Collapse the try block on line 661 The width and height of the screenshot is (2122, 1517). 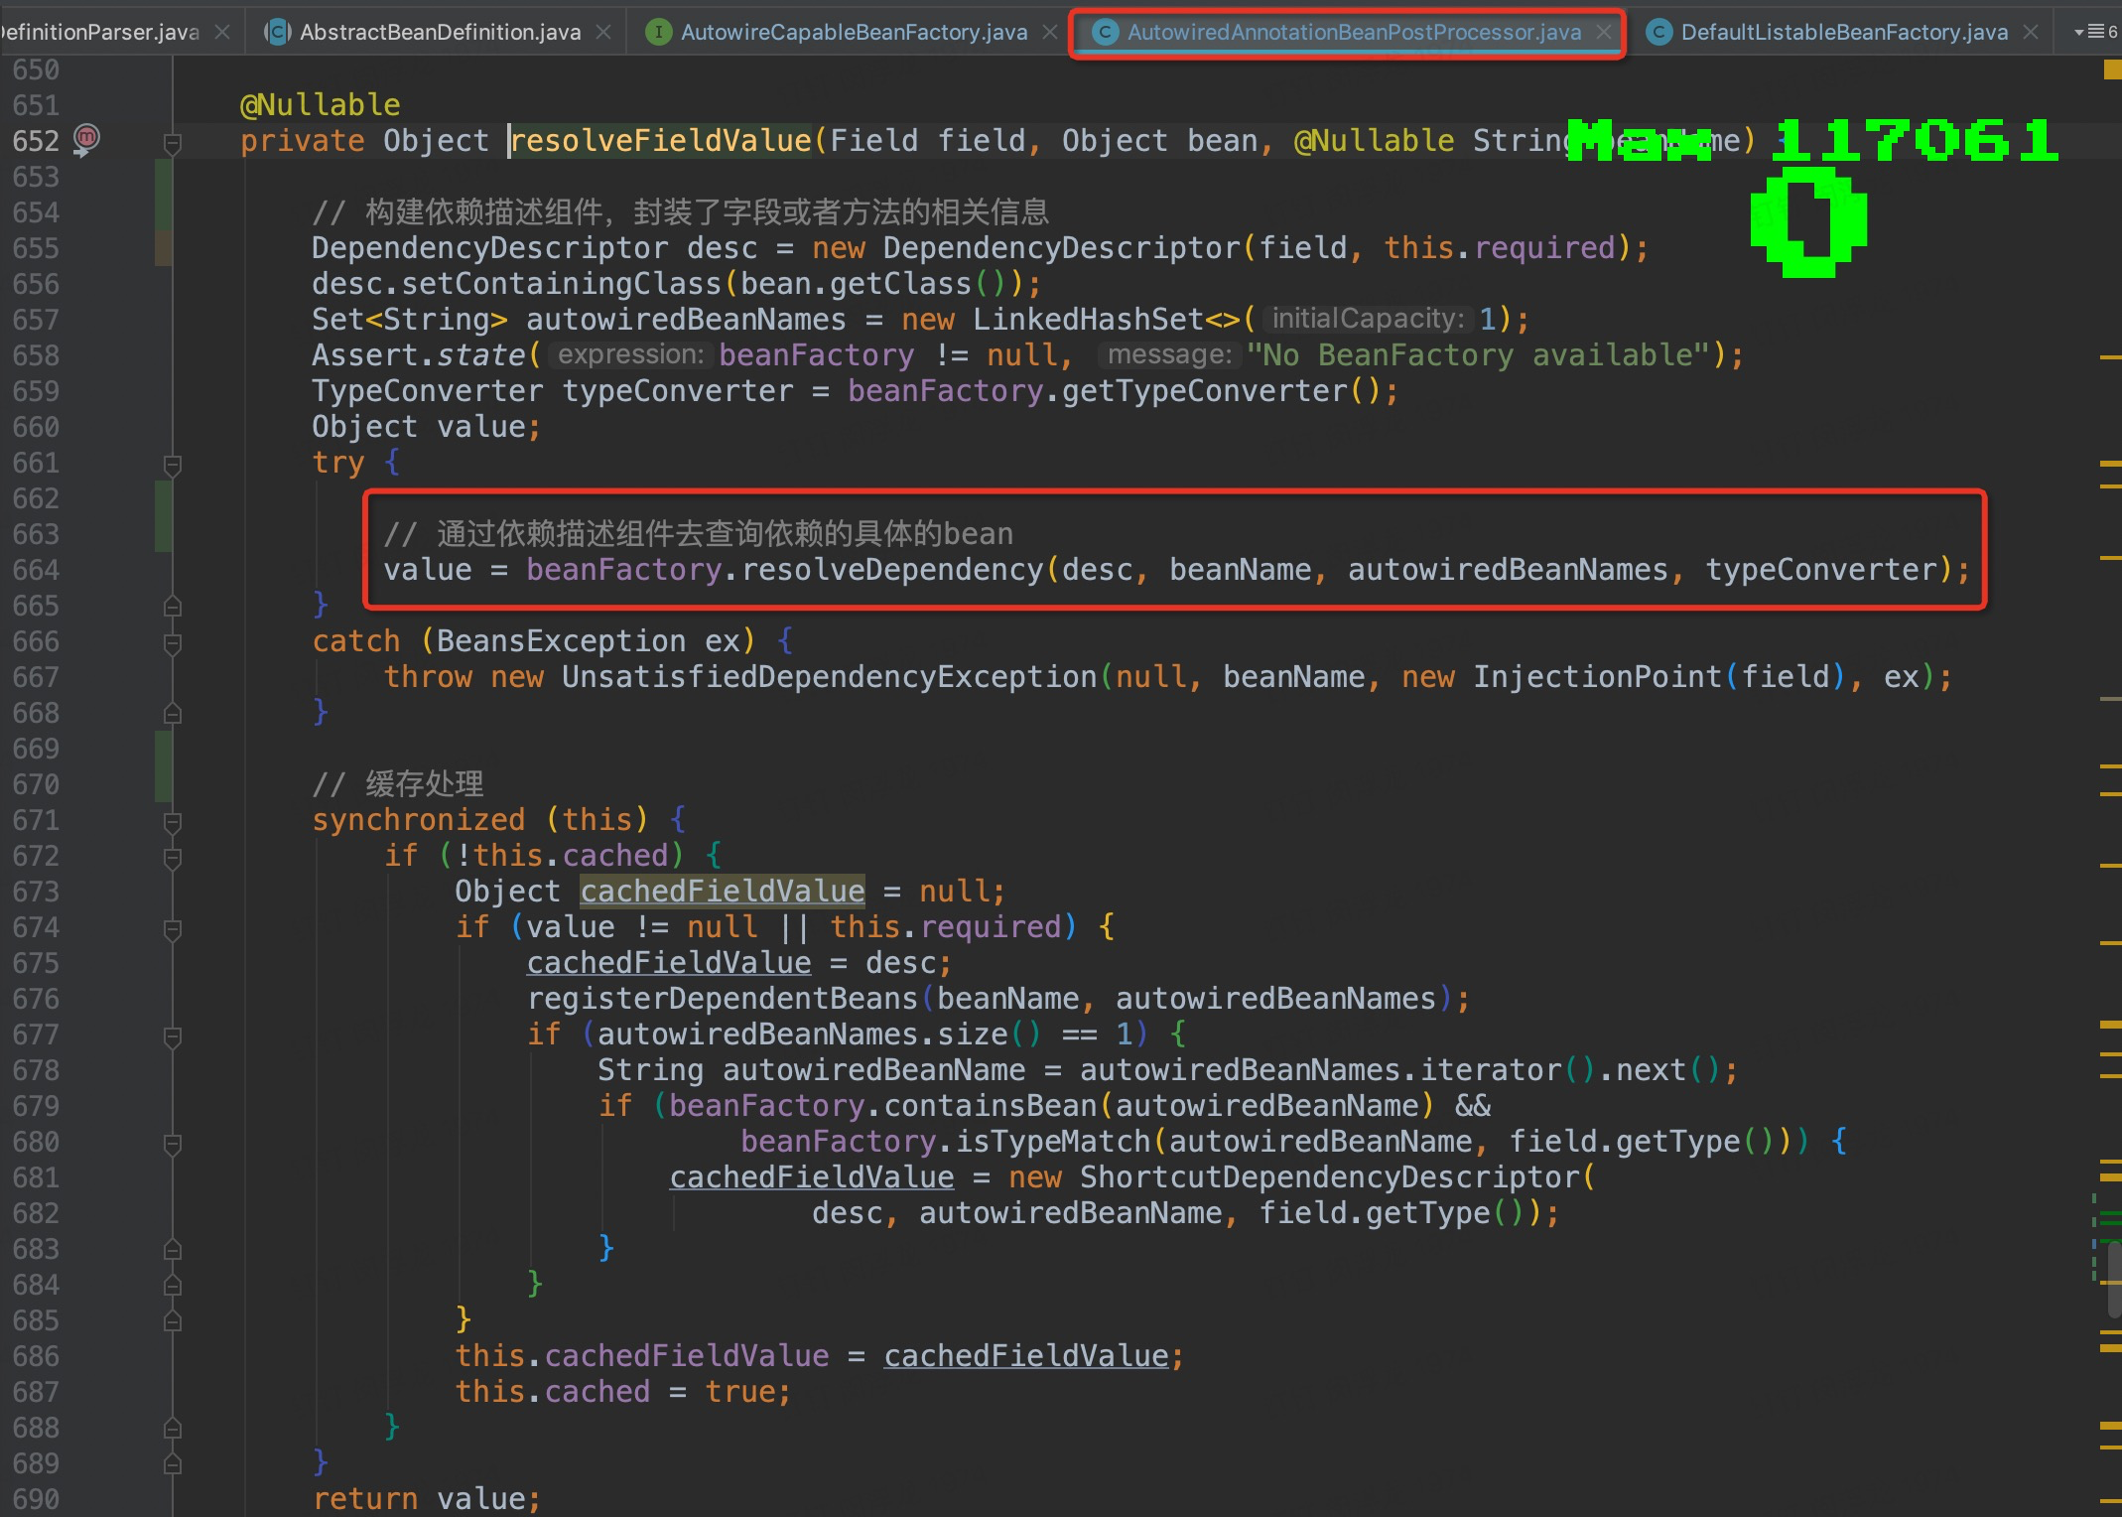pos(172,464)
